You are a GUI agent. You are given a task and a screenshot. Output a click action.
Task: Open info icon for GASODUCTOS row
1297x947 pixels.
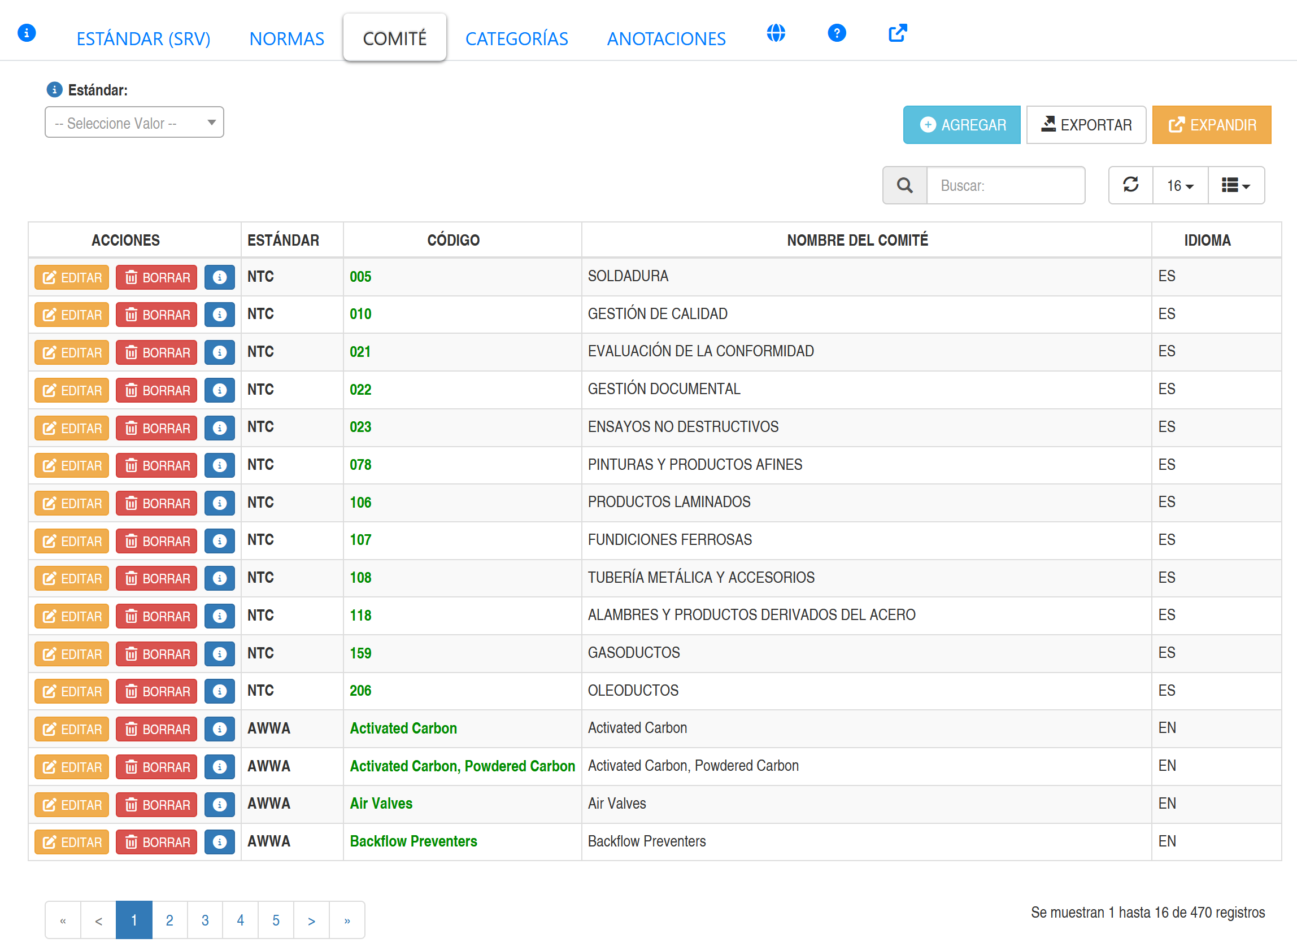[x=220, y=654]
